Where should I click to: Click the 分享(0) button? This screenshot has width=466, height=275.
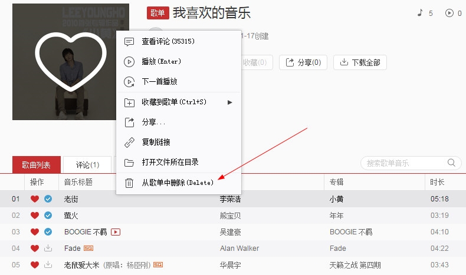[303, 62]
